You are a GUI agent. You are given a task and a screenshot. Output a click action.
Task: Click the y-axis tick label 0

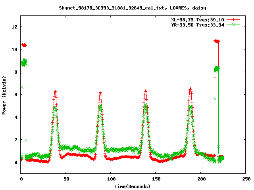(16, 162)
